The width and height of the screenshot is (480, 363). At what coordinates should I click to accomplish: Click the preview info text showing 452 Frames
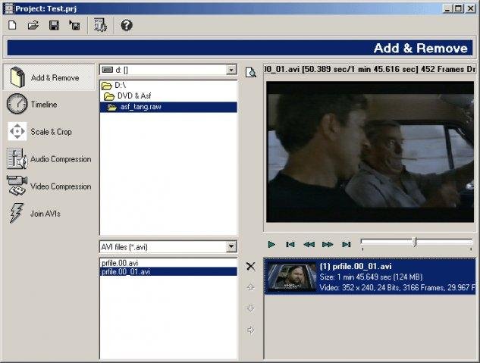tap(370, 69)
